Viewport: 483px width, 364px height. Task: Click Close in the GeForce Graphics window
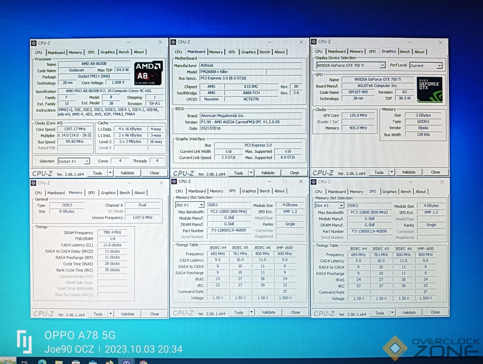click(435, 172)
